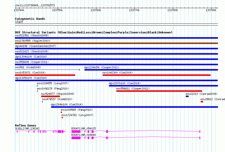Image resolution: width=225 pixels, height=152 pixels.
Task: Select the B3GAT1 NM_054025 transcript glyph
Action: point(76,132)
